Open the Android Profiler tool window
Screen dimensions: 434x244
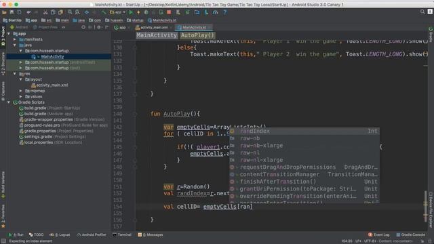coord(92,235)
